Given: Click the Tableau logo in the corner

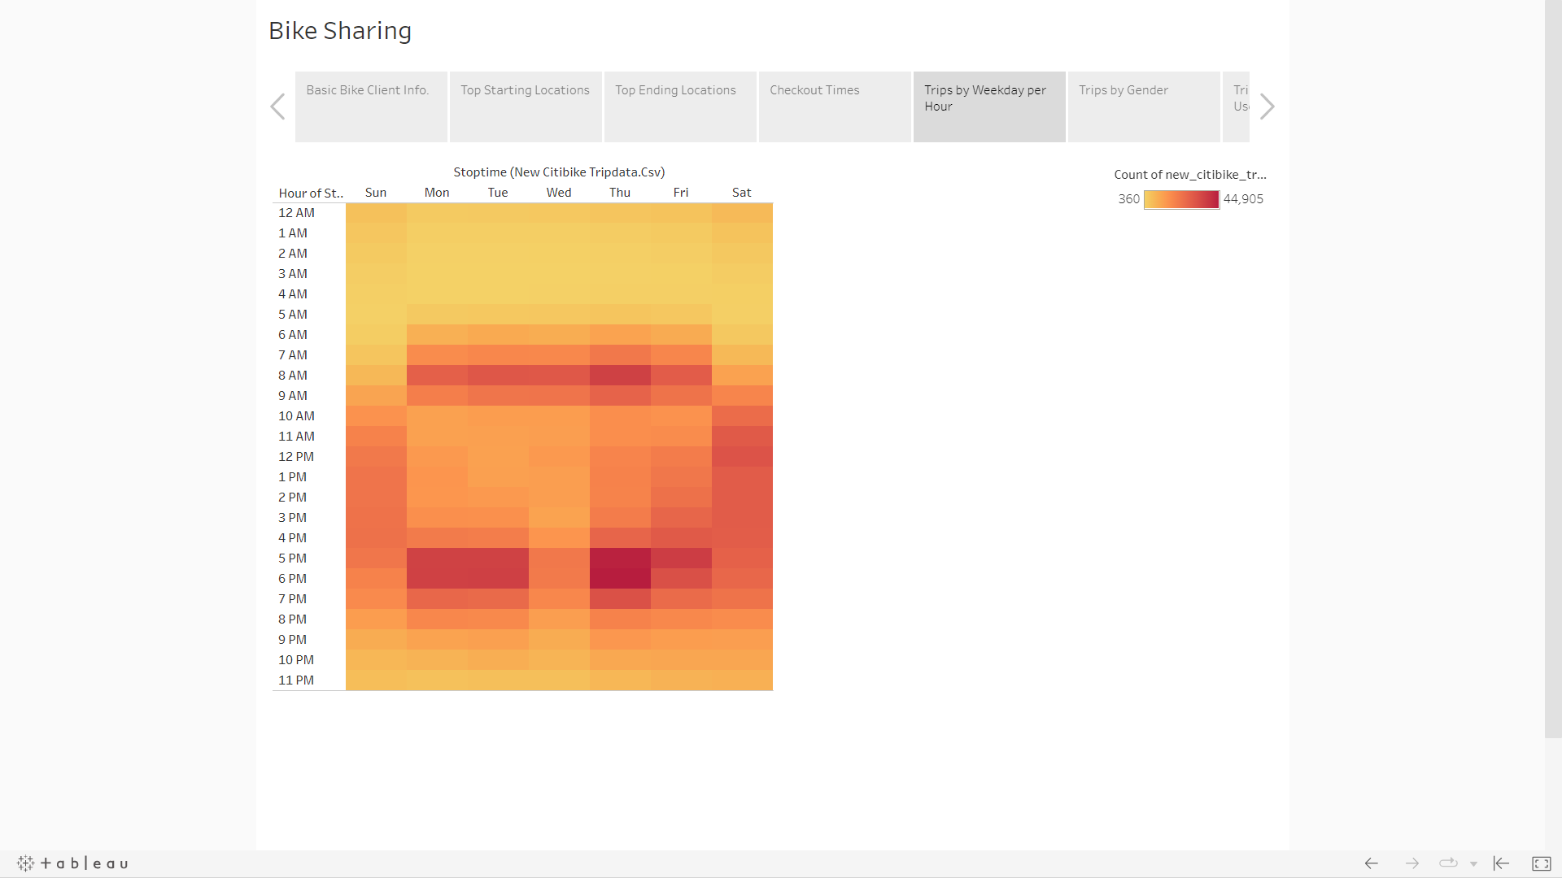Looking at the screenshot, I should tap(72, 863).
